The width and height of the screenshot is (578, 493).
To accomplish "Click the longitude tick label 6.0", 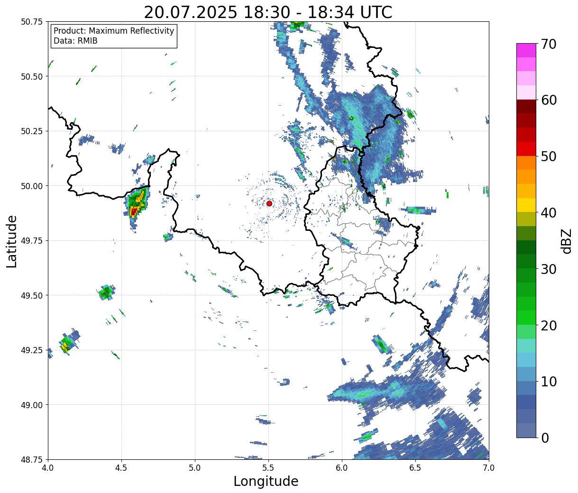I will (x=342, y=468).
